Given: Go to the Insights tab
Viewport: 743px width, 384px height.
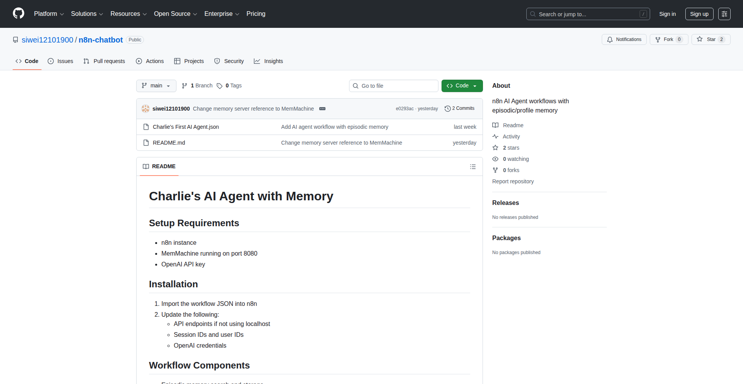Looking at the screenshot, I should 268,61.
